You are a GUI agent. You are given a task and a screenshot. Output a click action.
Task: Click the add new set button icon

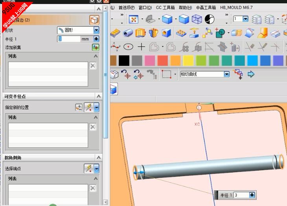point(96,48)
